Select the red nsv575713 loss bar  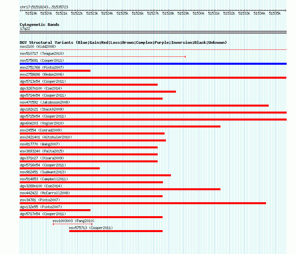[x=116, y=231]
